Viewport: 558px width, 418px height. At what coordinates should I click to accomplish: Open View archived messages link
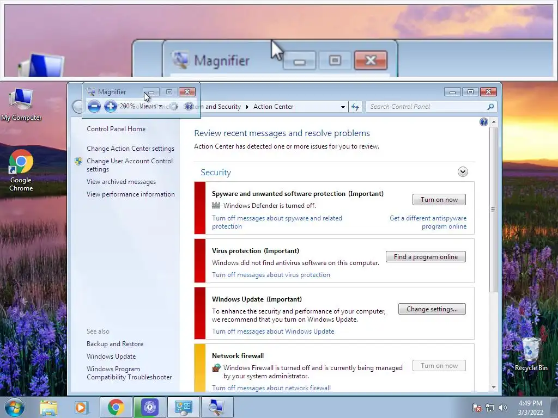pos(122,182)
